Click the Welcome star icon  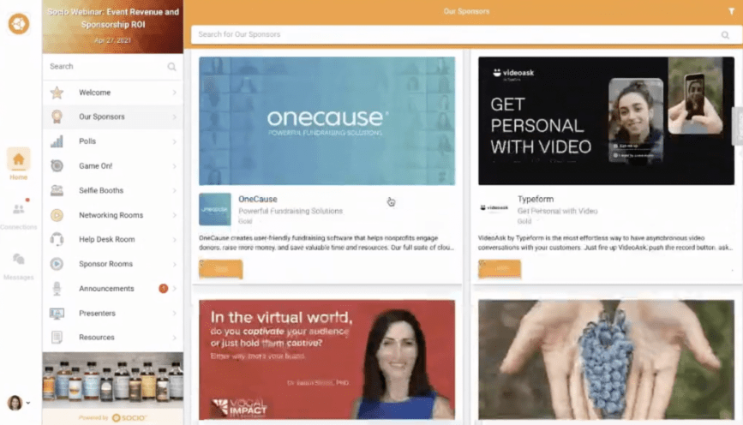[57, 93]
